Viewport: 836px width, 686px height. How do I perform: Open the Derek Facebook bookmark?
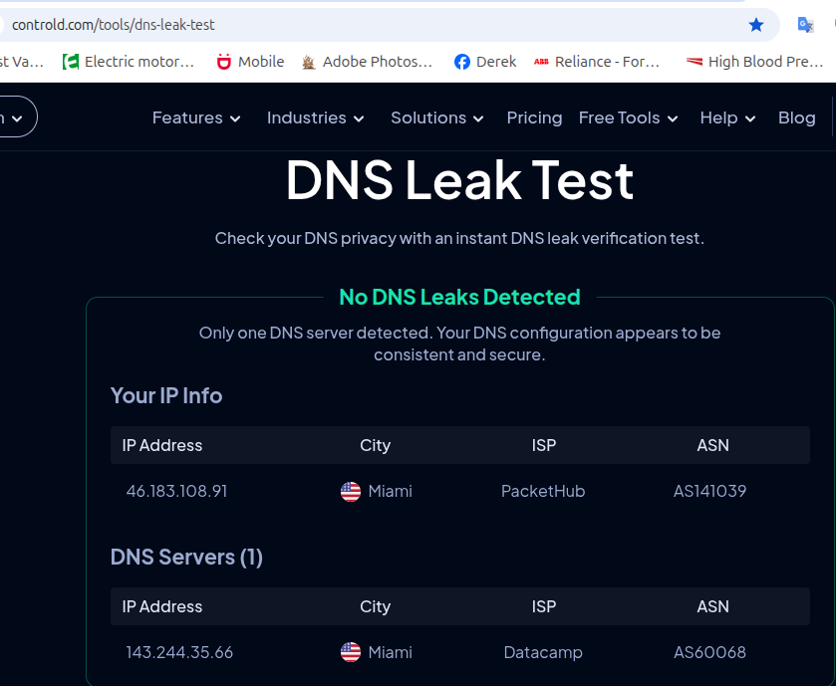[485, 62]
